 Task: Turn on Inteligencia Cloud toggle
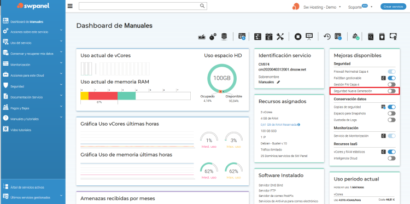391,158
